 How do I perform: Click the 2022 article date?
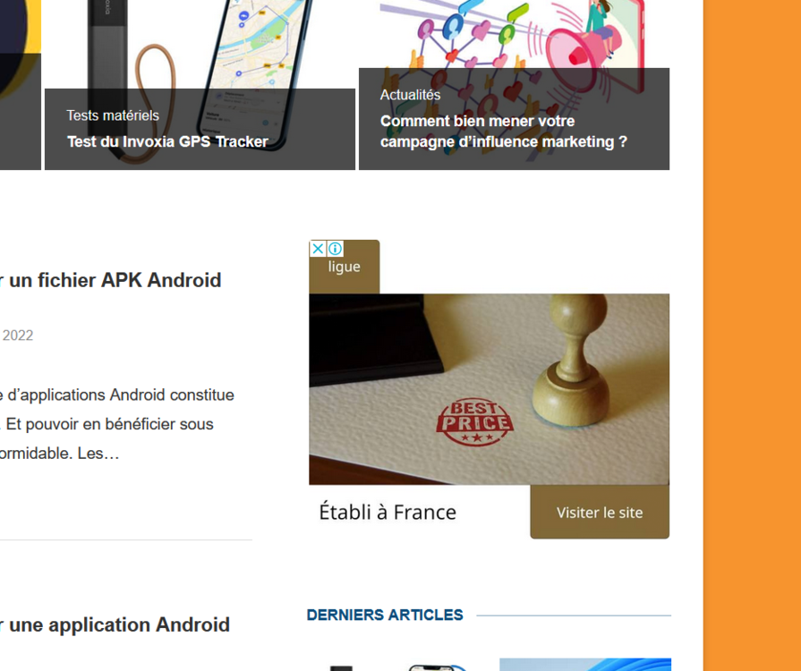18,335
